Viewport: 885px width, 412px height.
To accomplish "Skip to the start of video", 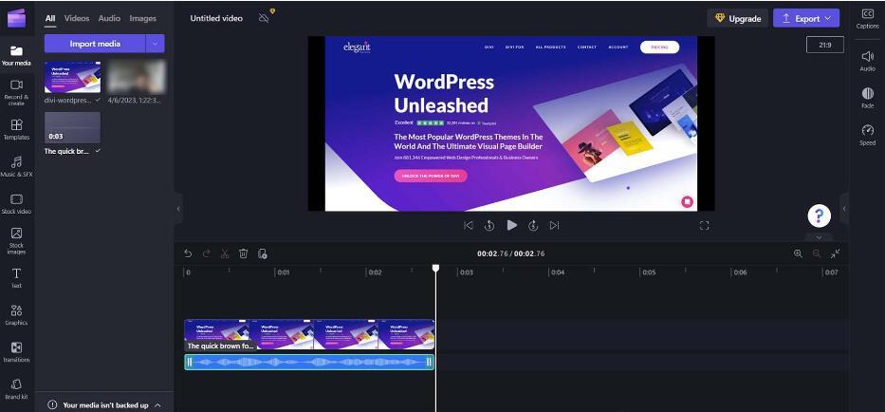I will pyautogui.click(x=468, y=226).
